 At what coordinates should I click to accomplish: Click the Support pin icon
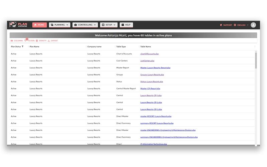coord(221,25)
